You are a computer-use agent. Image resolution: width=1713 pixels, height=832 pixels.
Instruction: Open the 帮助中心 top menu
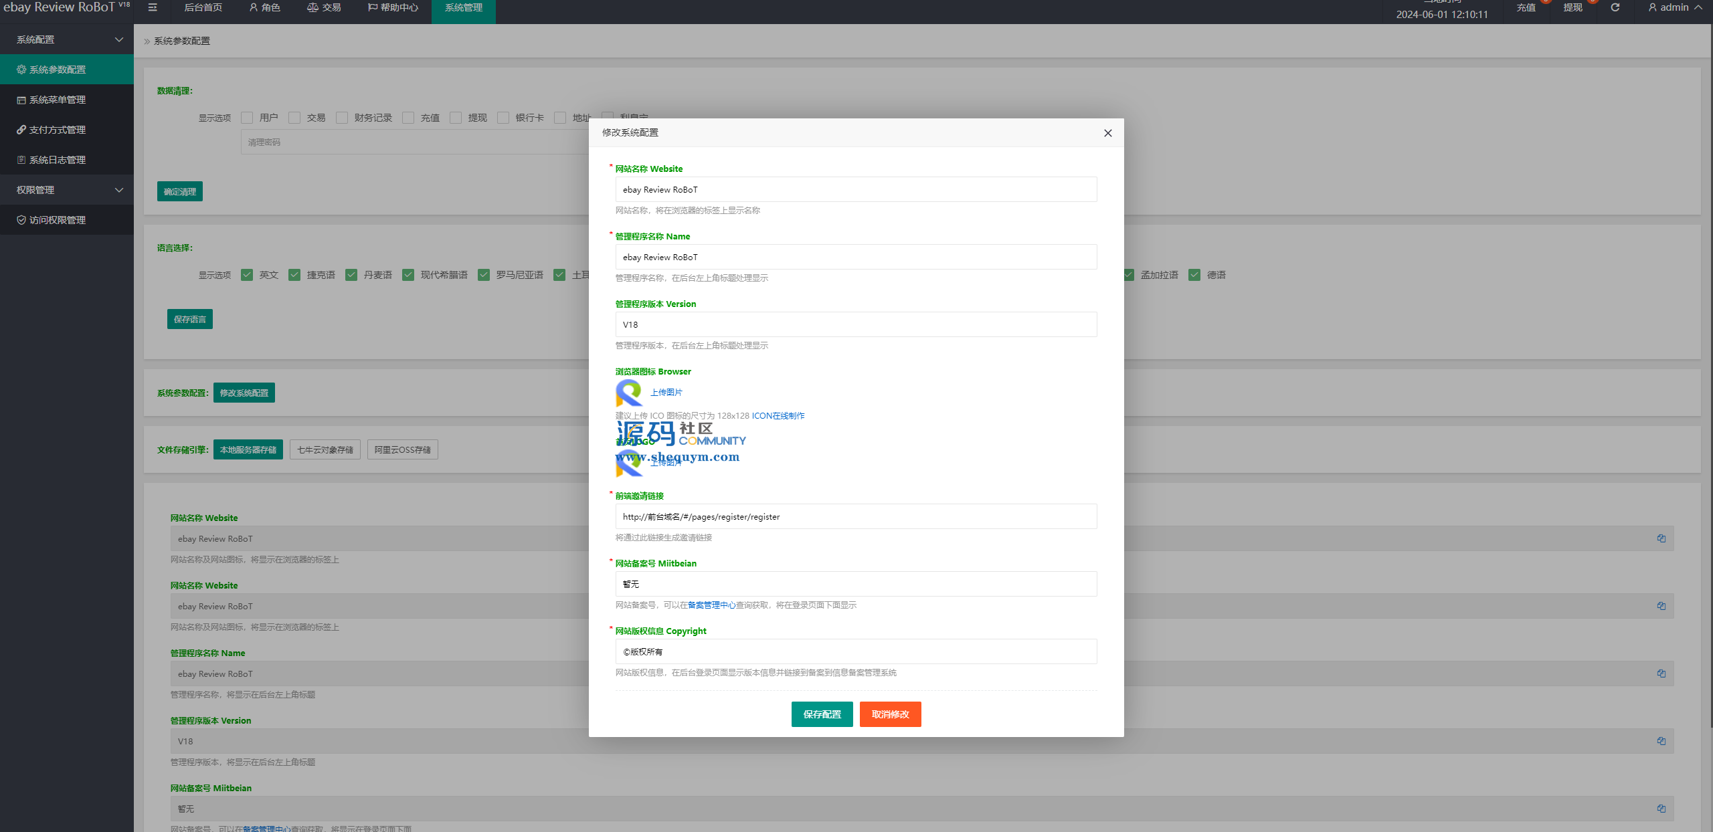[x=393, y=7]
